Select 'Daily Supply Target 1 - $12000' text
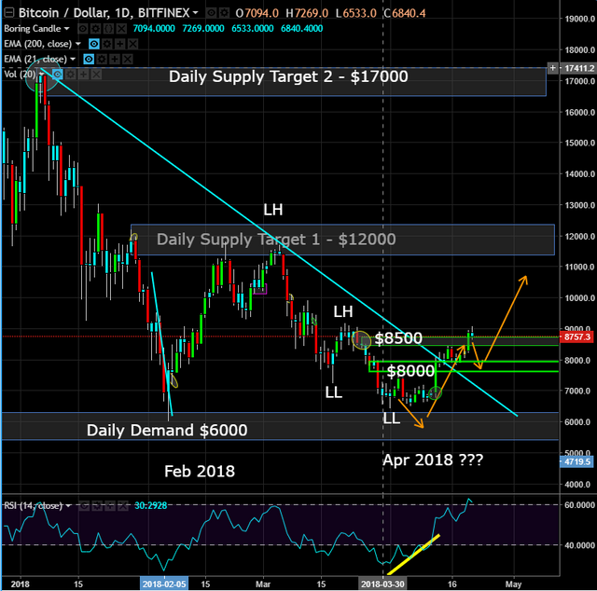597x591 pixels. tap(276, 240)
